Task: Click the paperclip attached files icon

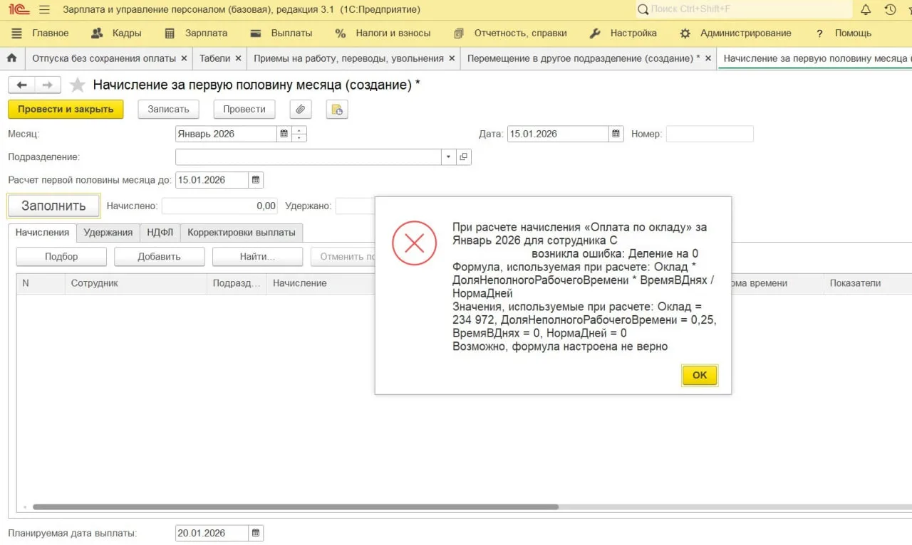Action: 301,109
